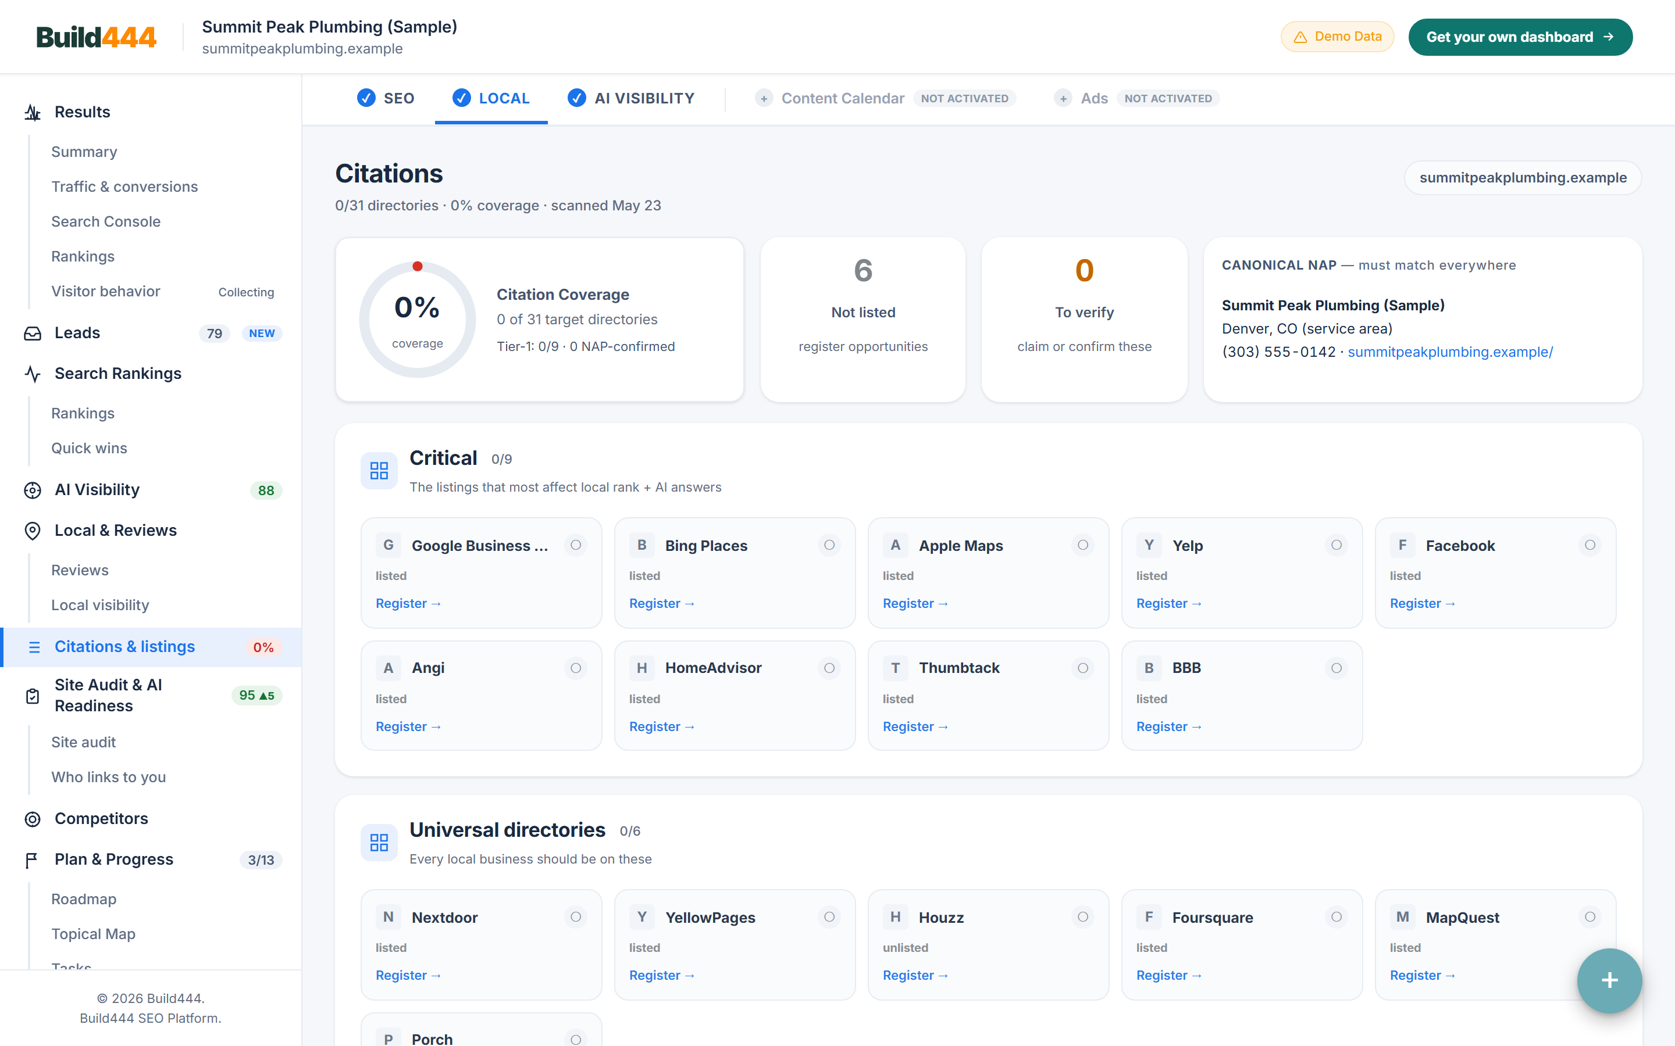Click Register link on Bing Places card
Screen dimensions: 1675x1046
coord(661,604)
